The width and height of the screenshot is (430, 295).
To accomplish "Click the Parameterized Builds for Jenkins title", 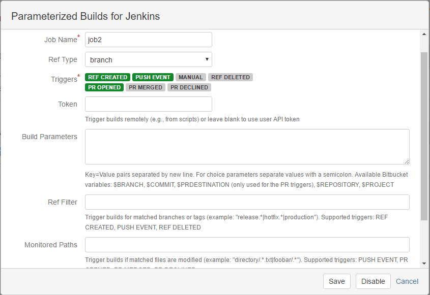I will coord(85,16).
